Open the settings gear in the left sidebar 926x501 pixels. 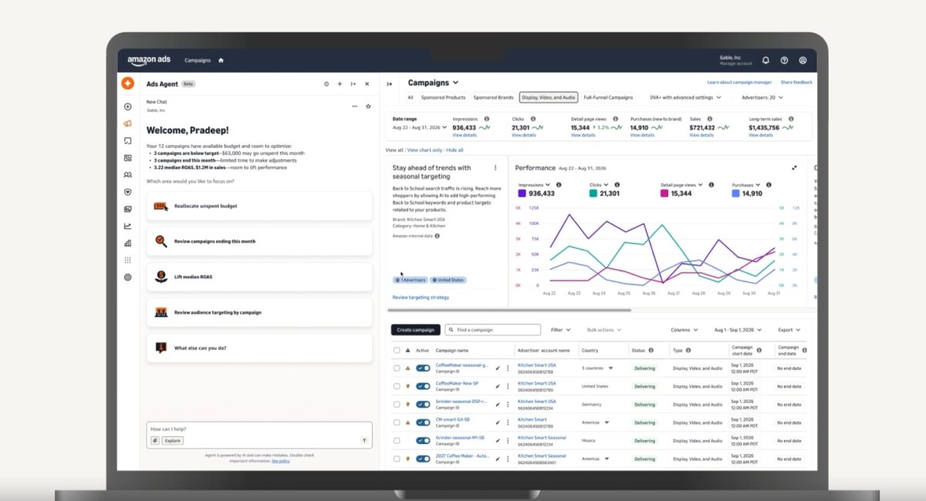[128, 277]
